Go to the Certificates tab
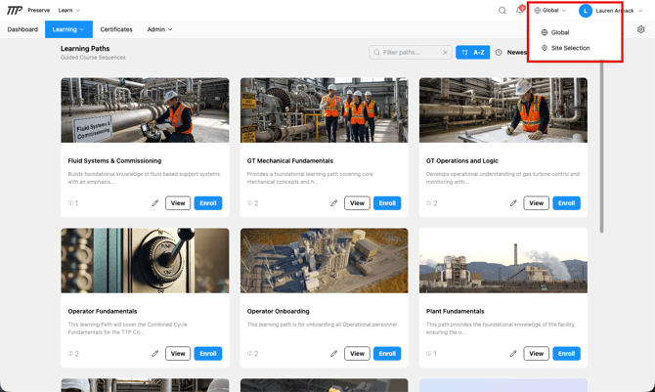This screenshot has height=392, width=655. pos(116,29)
